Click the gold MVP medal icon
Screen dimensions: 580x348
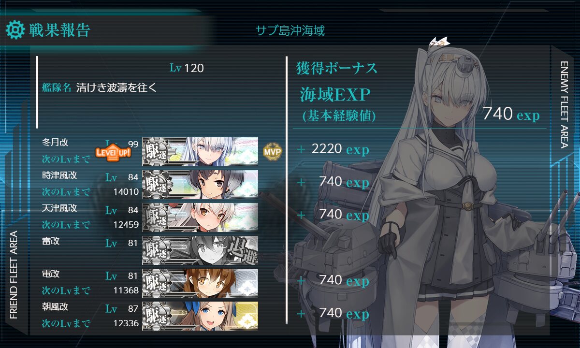[272, 151]
